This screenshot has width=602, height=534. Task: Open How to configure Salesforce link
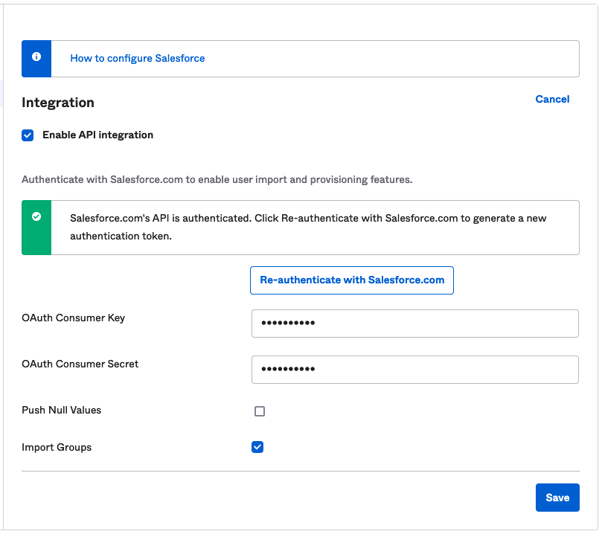click(137, 58)
